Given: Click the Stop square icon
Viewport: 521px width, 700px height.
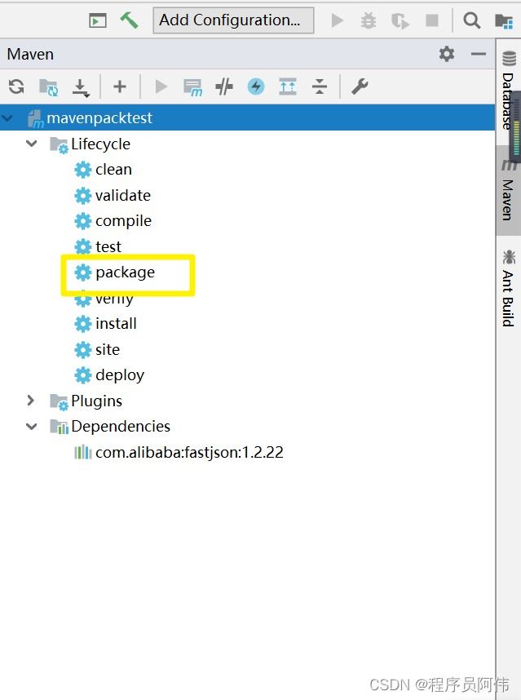Looking at the screenshot, I should coord(432,20).
